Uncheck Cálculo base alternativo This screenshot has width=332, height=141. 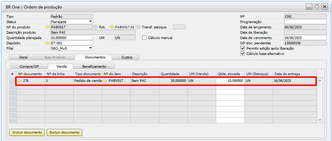tap(243, 53)
